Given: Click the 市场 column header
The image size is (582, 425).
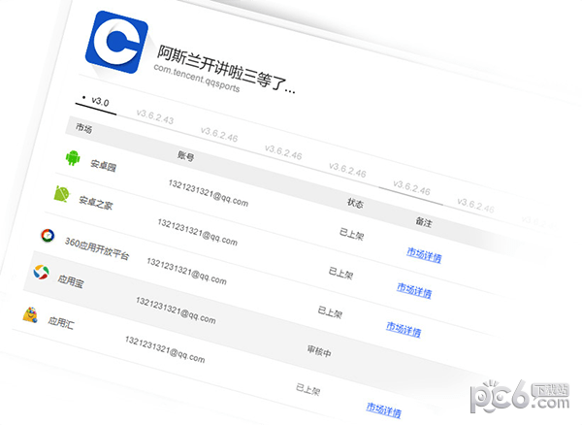Looking at the screenshot, I should click(83, 128).
